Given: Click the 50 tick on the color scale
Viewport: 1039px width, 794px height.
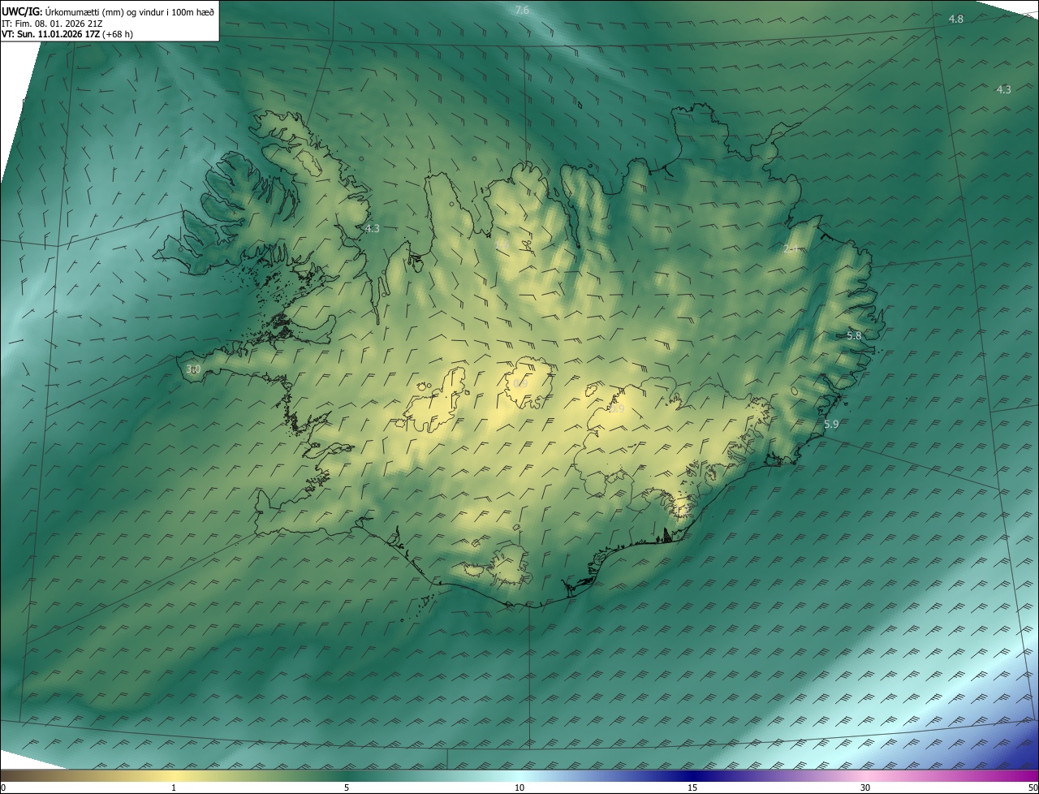Looking at the screenshot, I should point(1033,788).
